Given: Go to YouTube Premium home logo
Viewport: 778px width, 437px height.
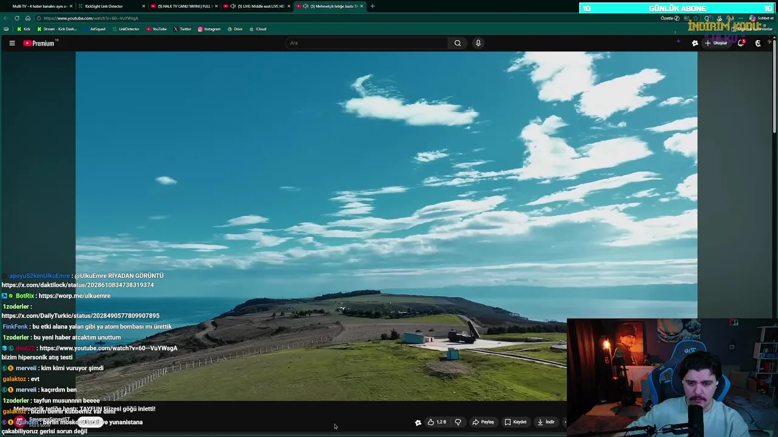Looking at the screenshot, I should click(x=40, y=43).
